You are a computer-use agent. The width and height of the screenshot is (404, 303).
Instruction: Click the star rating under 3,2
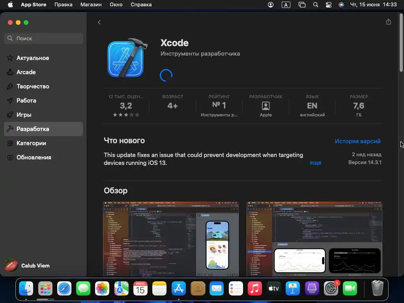[126, 115]
